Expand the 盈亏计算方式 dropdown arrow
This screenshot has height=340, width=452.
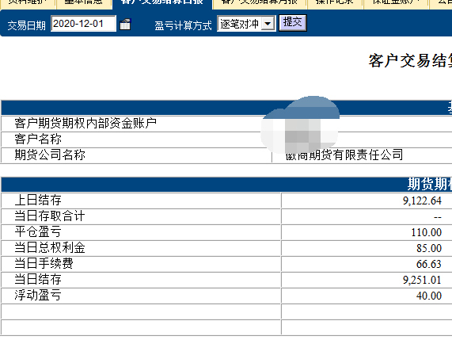(268, 24)
